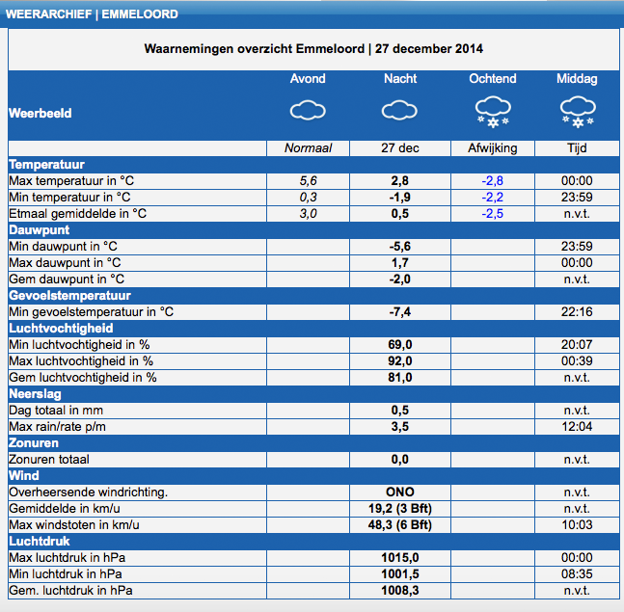Screen dimensions: 624x612
Task: Click the max rain rate time 12:04
Action: coord(577,427)
